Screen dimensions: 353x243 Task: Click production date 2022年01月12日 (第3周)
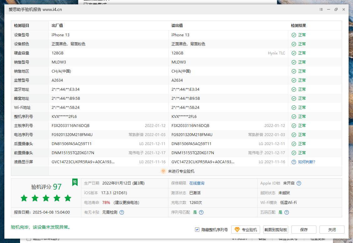123,183
